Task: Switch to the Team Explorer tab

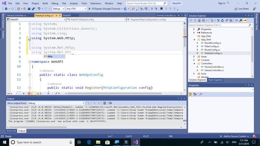Action: click(215, 80)
